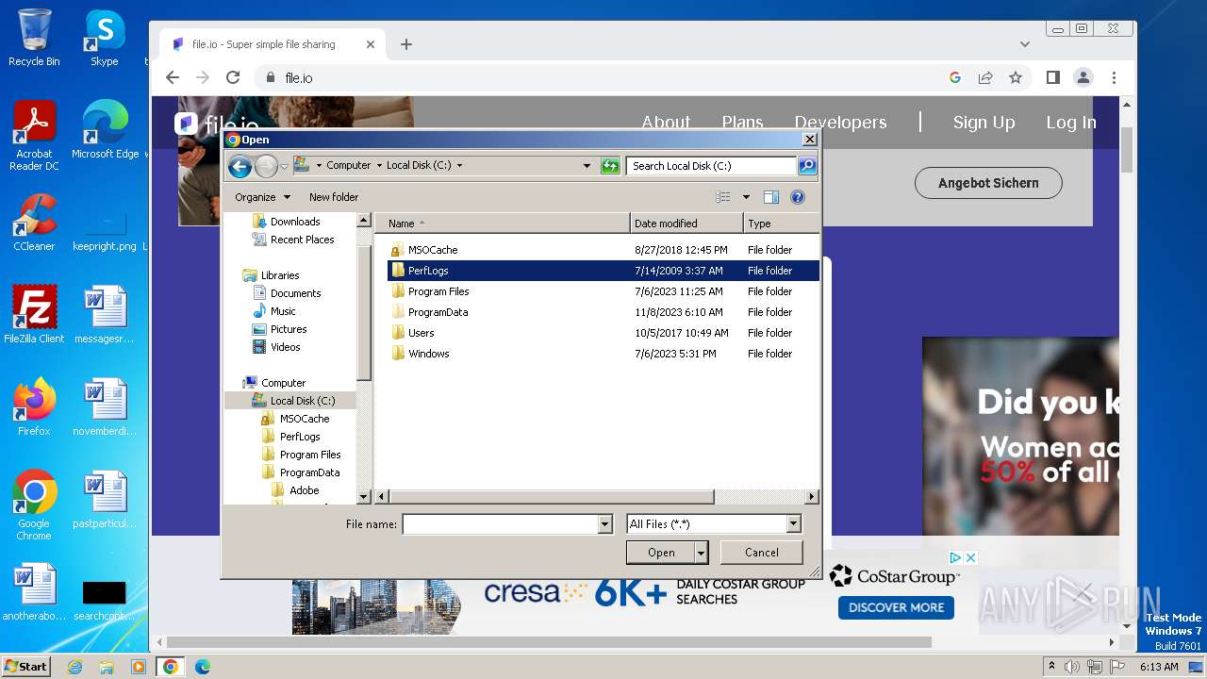
Task: Open Chrome's three-dot menu
Action: [x=1114, y=78]
